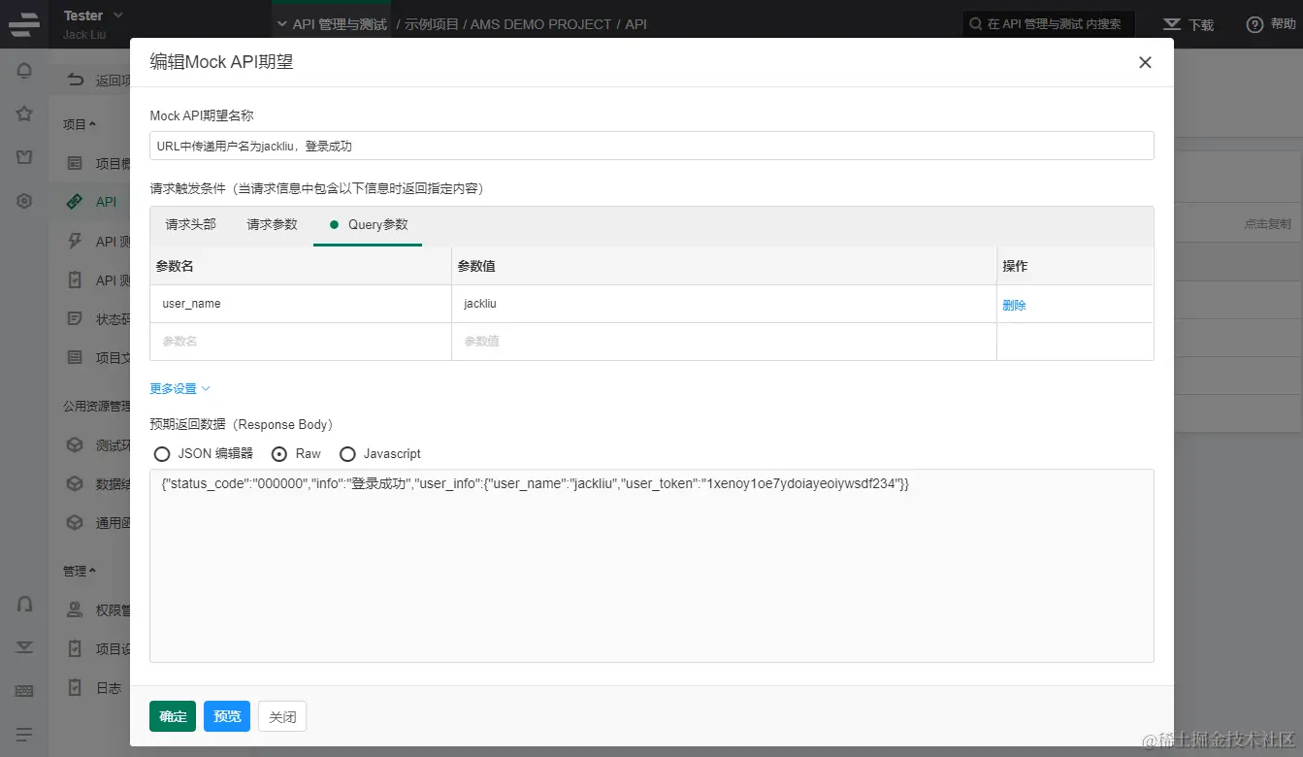Click the project document icon in sidebar
The width and height of the screenshot is (1303, 757).
point(74,357)
